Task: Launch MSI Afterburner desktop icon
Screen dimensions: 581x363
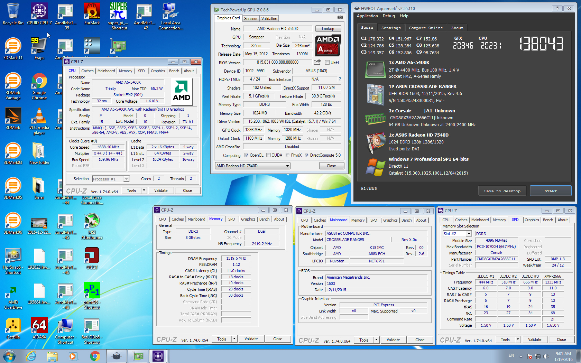Action: pos(92,226)
